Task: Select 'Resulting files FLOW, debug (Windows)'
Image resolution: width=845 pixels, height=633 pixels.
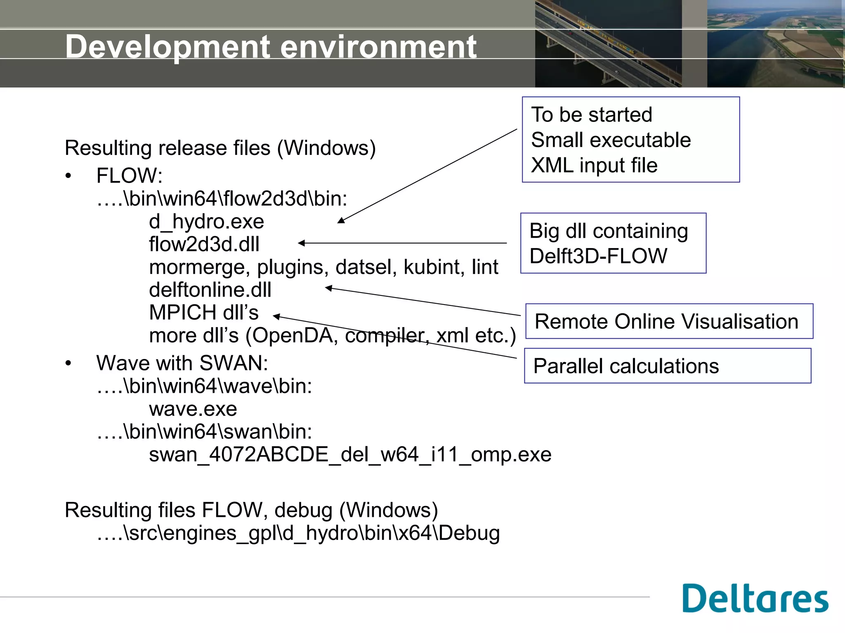Action: [251, 510]
